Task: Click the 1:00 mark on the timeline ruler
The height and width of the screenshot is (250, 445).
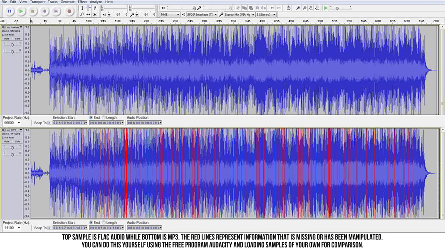Action: (89, 21)
